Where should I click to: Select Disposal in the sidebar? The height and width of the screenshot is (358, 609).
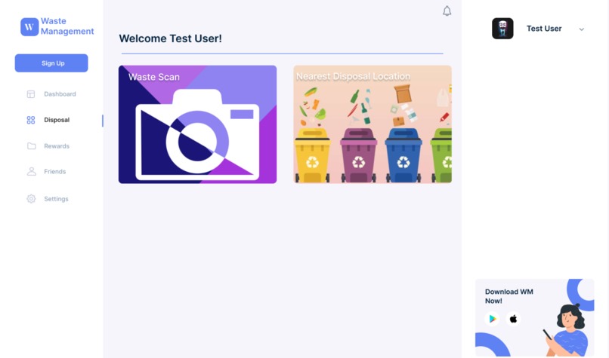point(57,120)
